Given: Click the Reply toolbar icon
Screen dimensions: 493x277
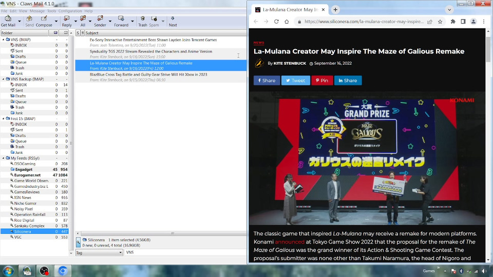Looking at the screenshot, I should point(67,21).
